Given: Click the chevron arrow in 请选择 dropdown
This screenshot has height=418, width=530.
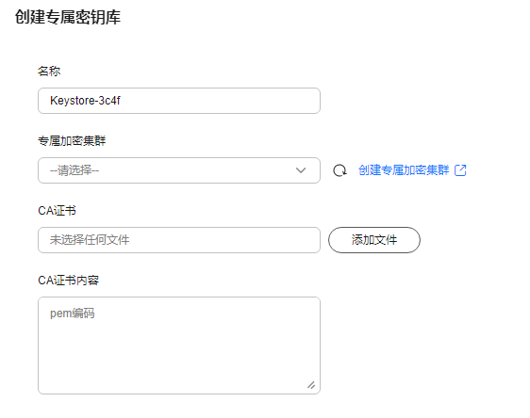Looking at the screenshot, I should 301,170.
